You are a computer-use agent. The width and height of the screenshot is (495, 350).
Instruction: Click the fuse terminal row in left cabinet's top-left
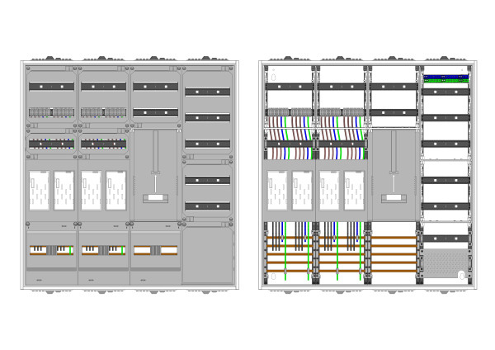(51, 111)
